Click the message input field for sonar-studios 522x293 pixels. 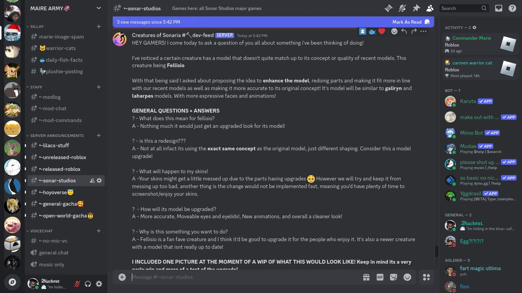pos(229,277)
